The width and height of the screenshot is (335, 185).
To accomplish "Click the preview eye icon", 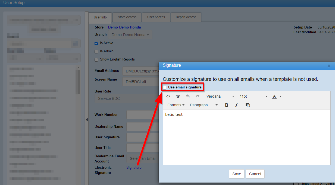I will [x=178, y=96].
